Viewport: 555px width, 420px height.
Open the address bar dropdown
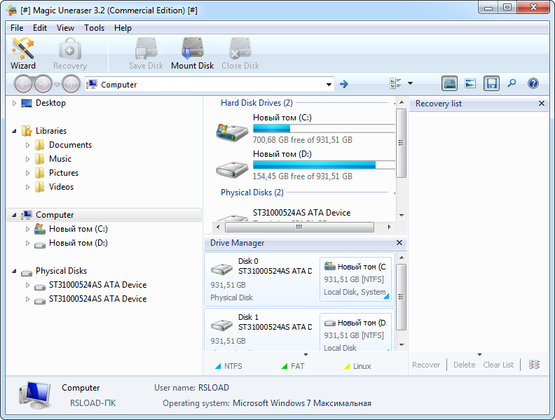[x=329, y=85]
